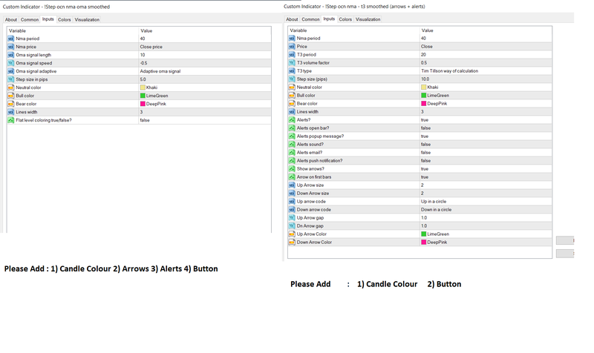594x353 pixels.
Task: Click the Flat level coloring boolean icon
Action: click(x=10, y=119)
